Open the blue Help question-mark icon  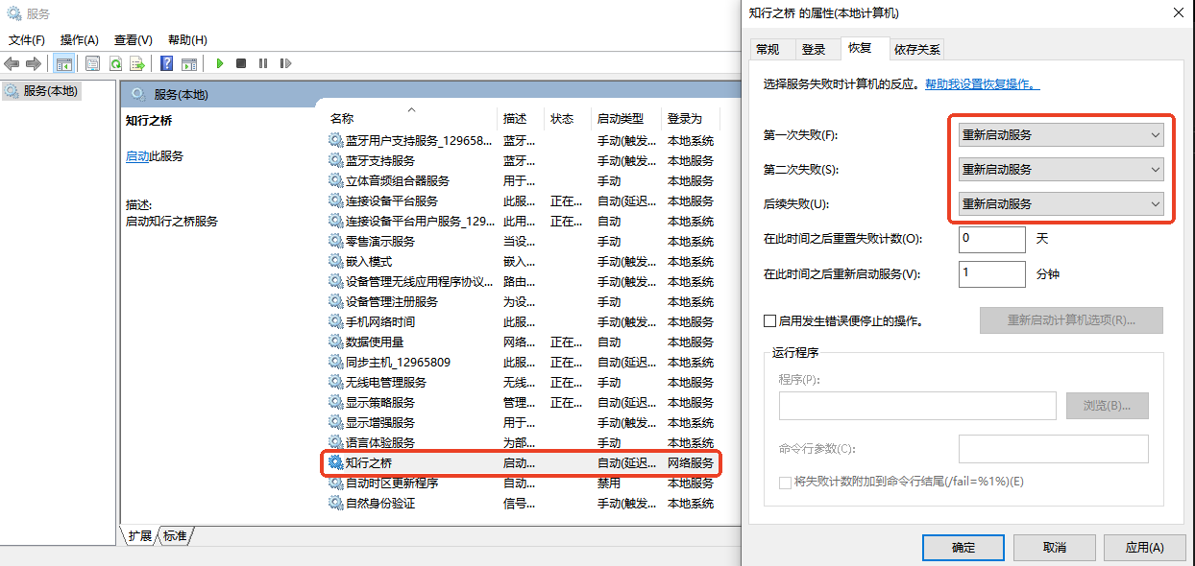pyautogui.click(x=166, y=63)
